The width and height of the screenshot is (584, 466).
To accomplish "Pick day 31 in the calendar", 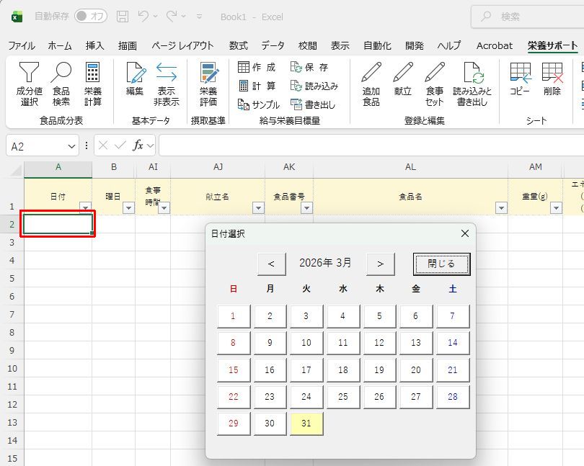I will (306, 424).
